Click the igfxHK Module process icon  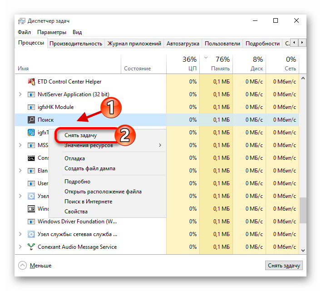click(31, 107)
